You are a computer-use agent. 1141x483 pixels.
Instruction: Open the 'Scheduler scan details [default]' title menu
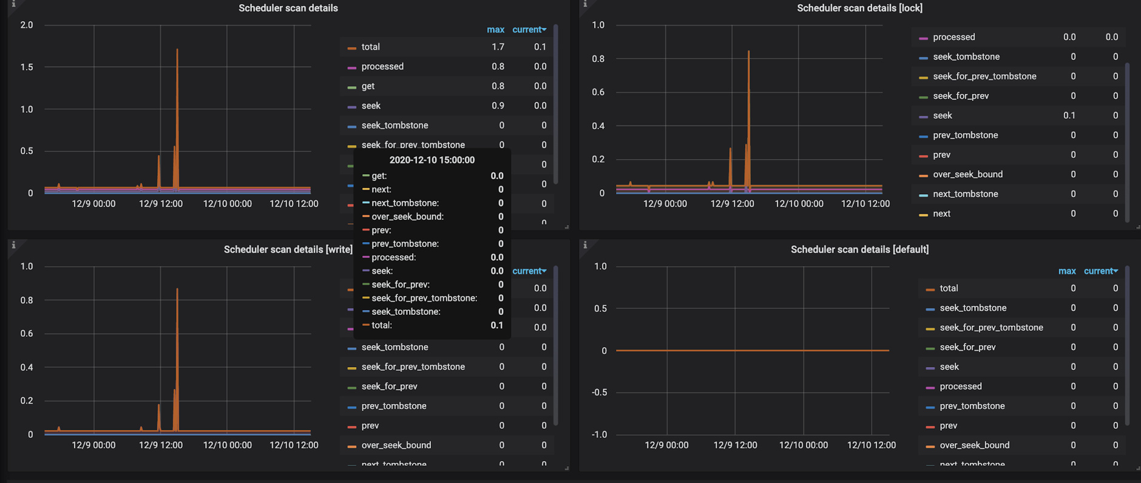coord(859,249)
